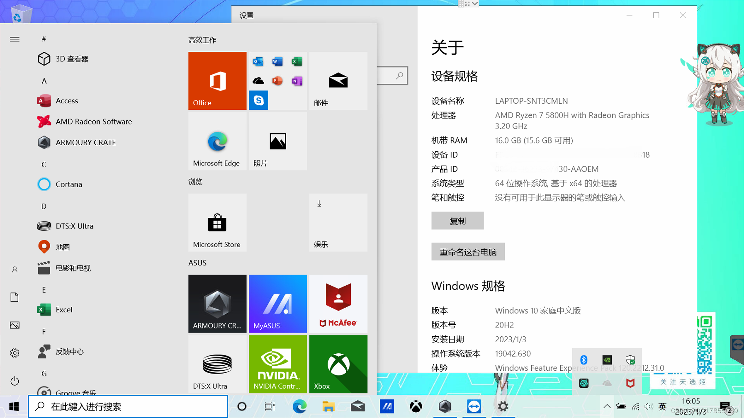Open Skype from the Office group tile
The height and width of the screenshot is (418, 744).
pyautogui.click(x=258, y=100)
